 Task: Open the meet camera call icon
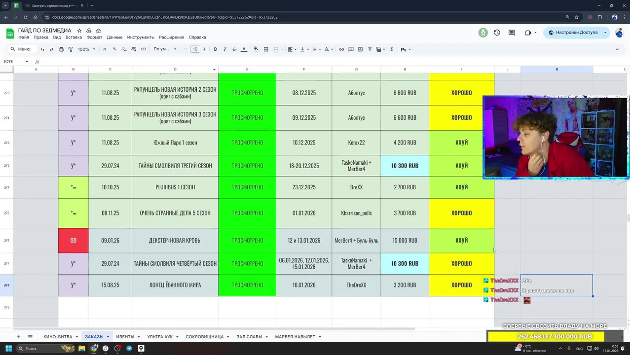click(528, 33)
